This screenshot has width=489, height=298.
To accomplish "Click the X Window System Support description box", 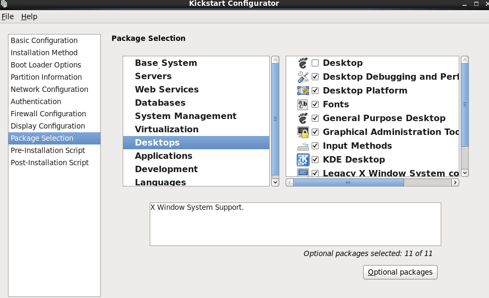I will coord(295,224).
